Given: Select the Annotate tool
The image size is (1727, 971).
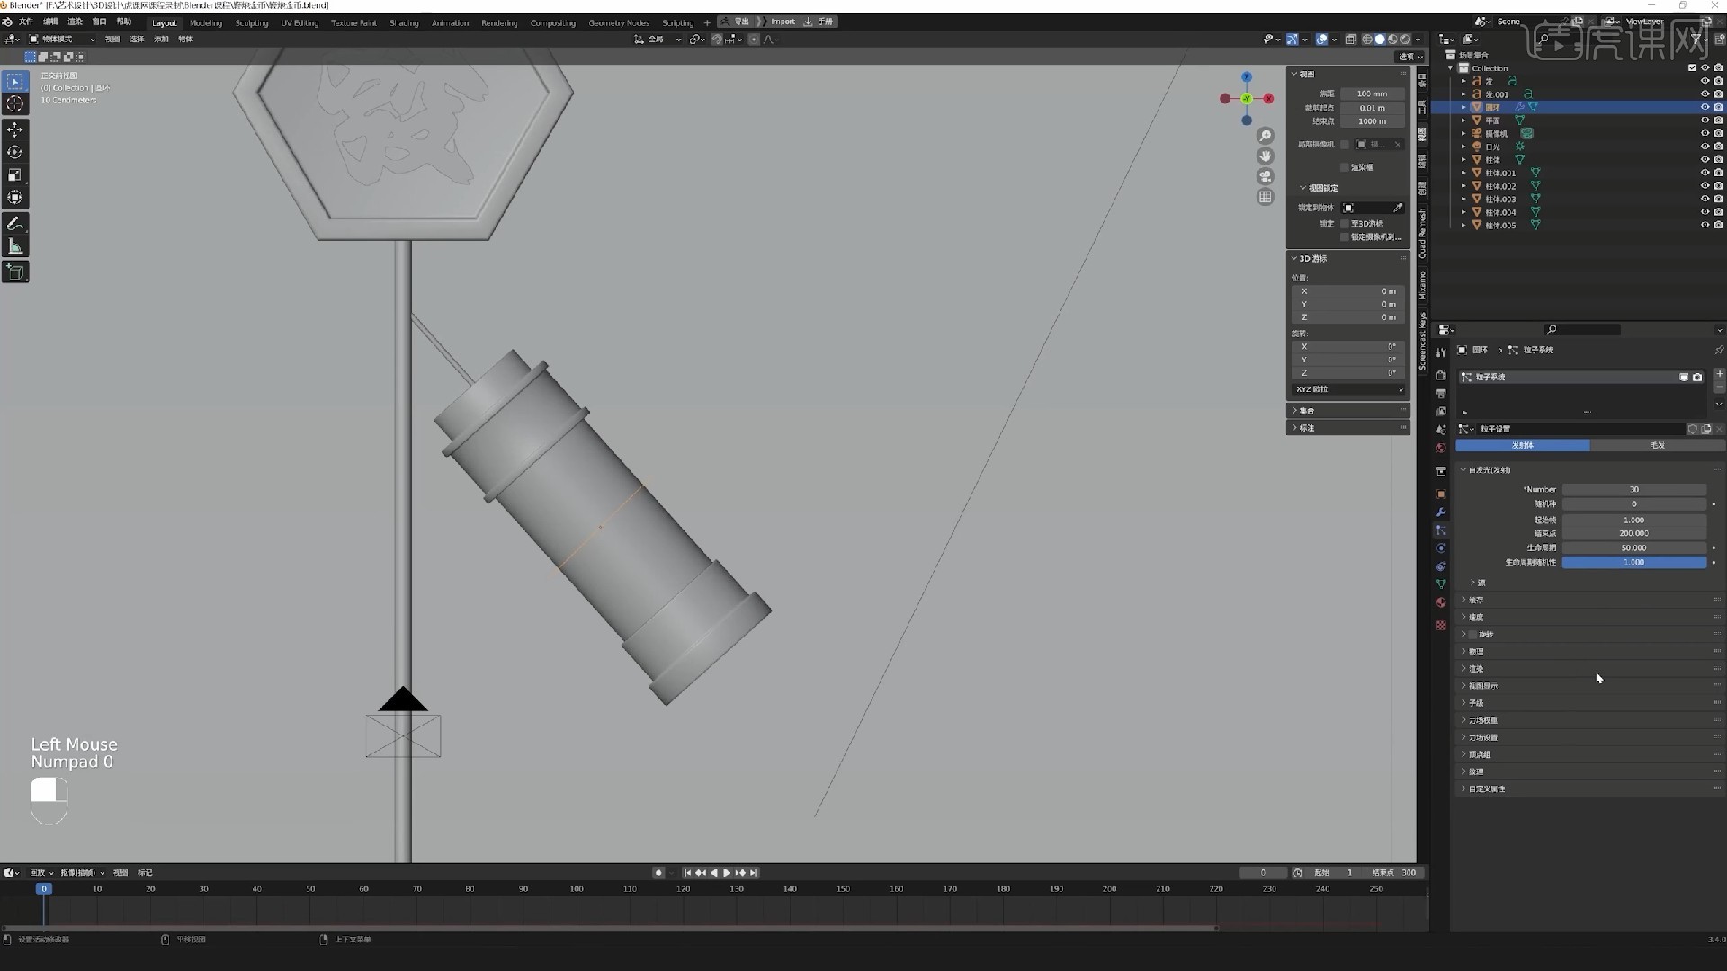Looking at the screenshot, I should point(15,224).
